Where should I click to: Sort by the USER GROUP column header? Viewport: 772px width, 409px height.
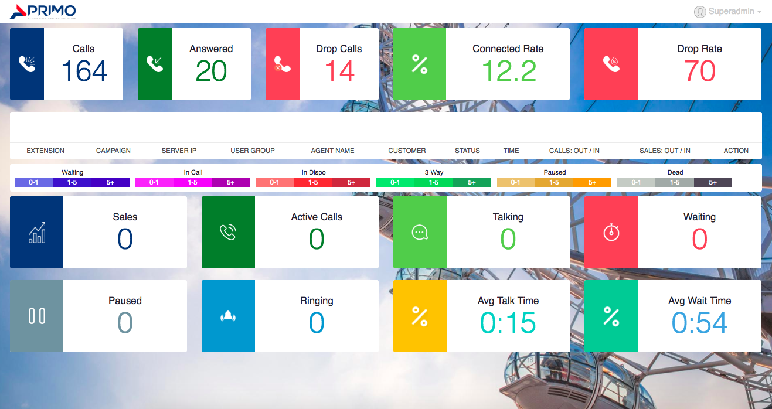(x=253, y=151)
